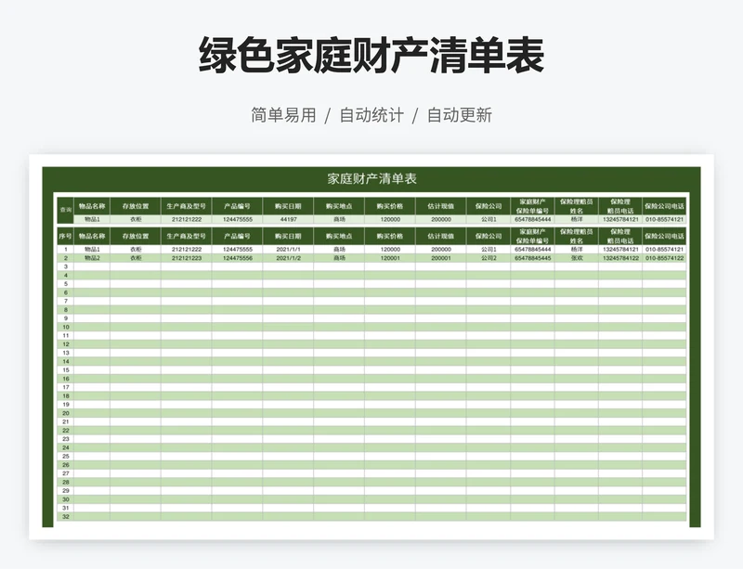Click 购买地点 header in the 序号 list table

pos(339,236)
